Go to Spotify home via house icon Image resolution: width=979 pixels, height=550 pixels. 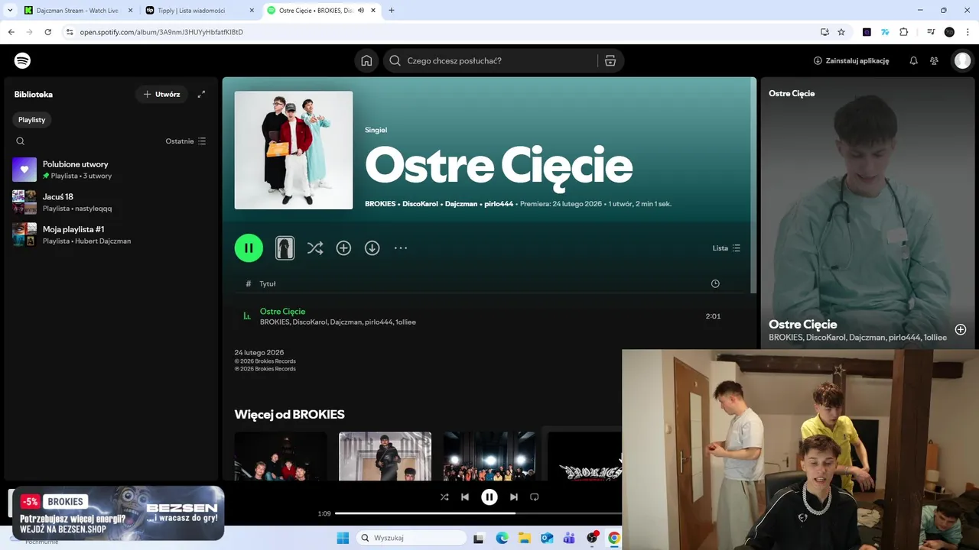366,61
